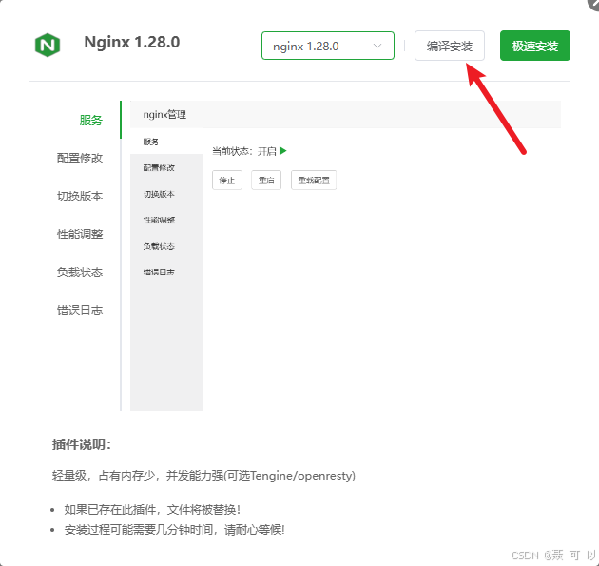Select 性能调整 in the preview inner menu
Viewport: 599px width, 566px height.
[159, 219]
